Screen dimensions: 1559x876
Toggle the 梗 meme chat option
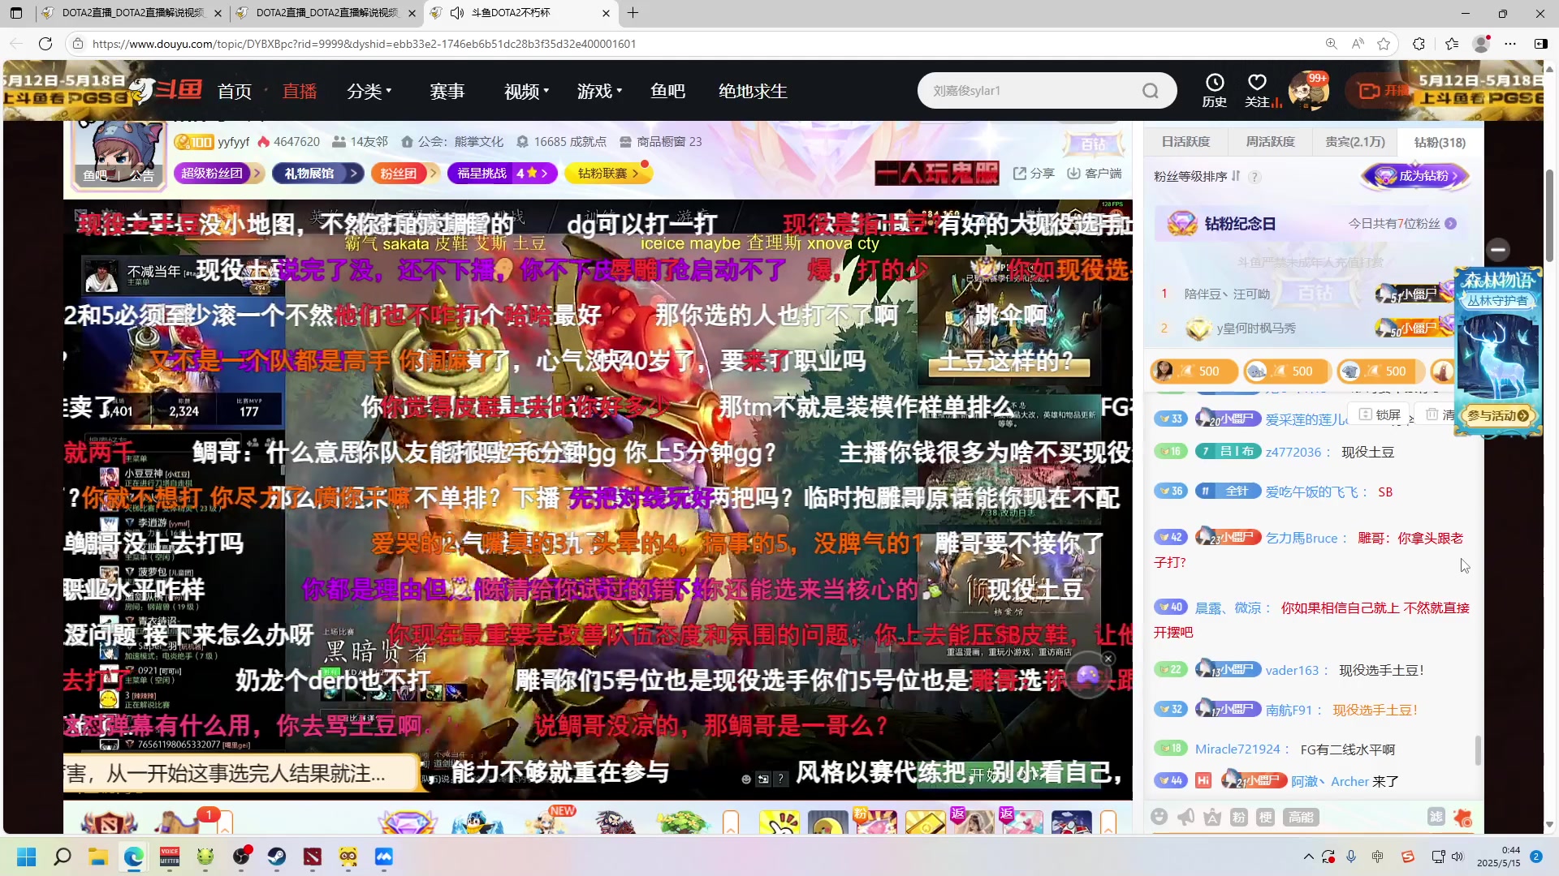[x=1266, y=817]
